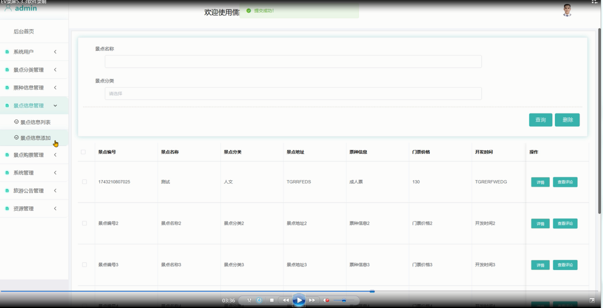Expand the 资源管理 chevron arrow
The width and height of the screenshot is (603, 308).
pos(55,209)
